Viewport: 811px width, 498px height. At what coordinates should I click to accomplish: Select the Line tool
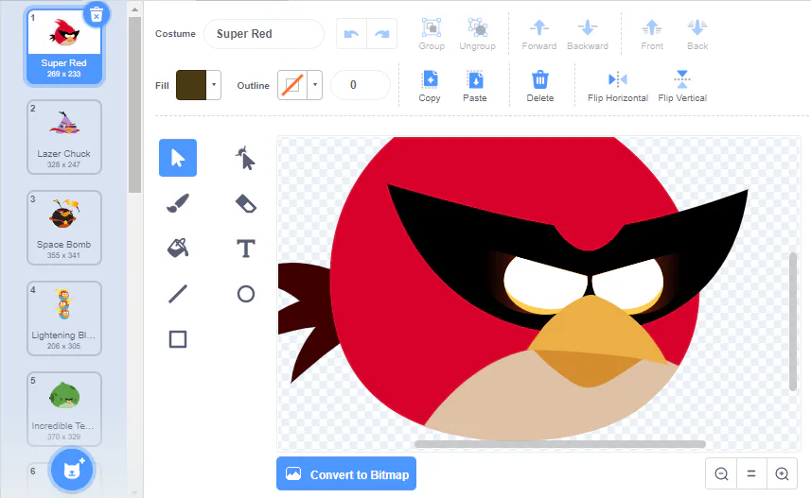click(x=177, y=294)
